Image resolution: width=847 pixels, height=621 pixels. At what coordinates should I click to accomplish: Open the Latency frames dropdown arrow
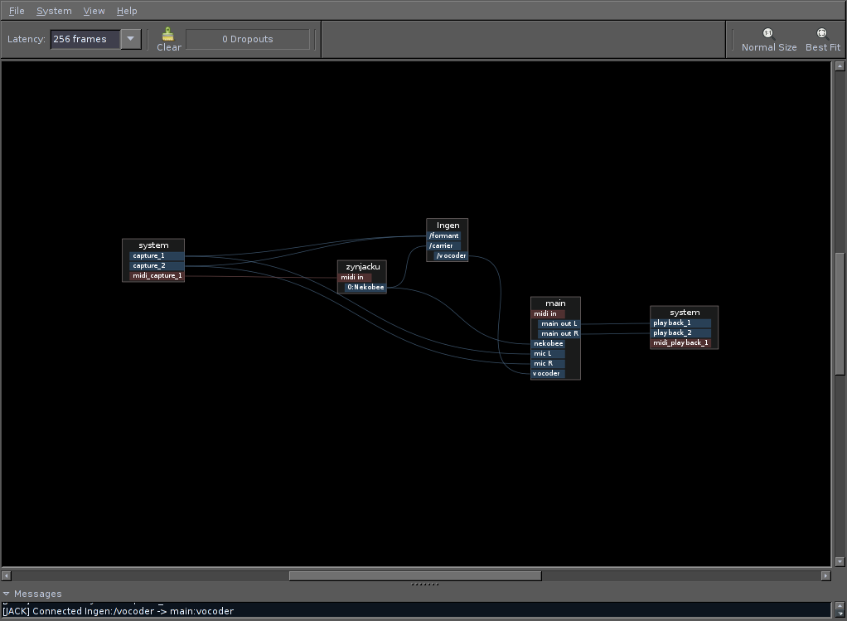click(x=130, y=39)
